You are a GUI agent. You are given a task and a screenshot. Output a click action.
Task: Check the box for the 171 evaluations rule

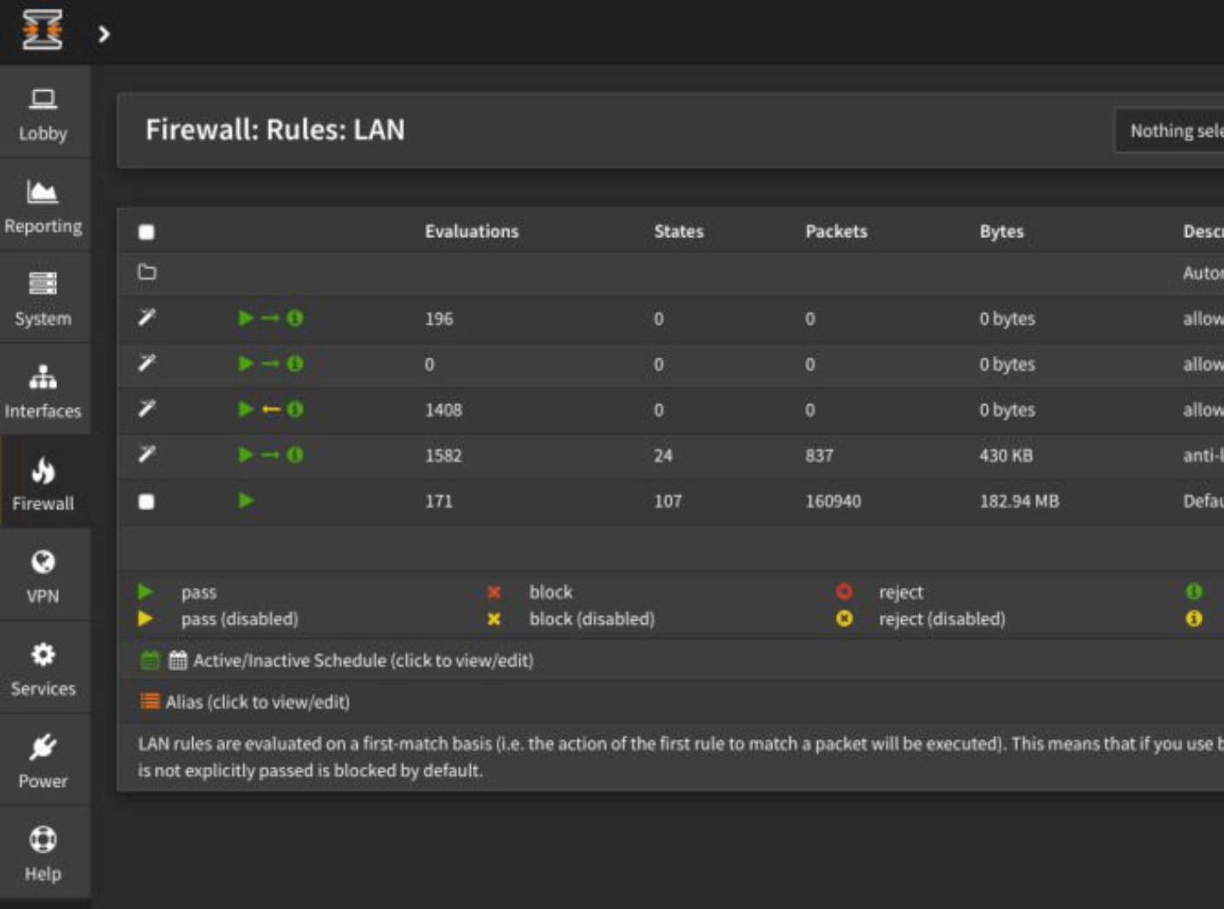(x=146, y=501)
